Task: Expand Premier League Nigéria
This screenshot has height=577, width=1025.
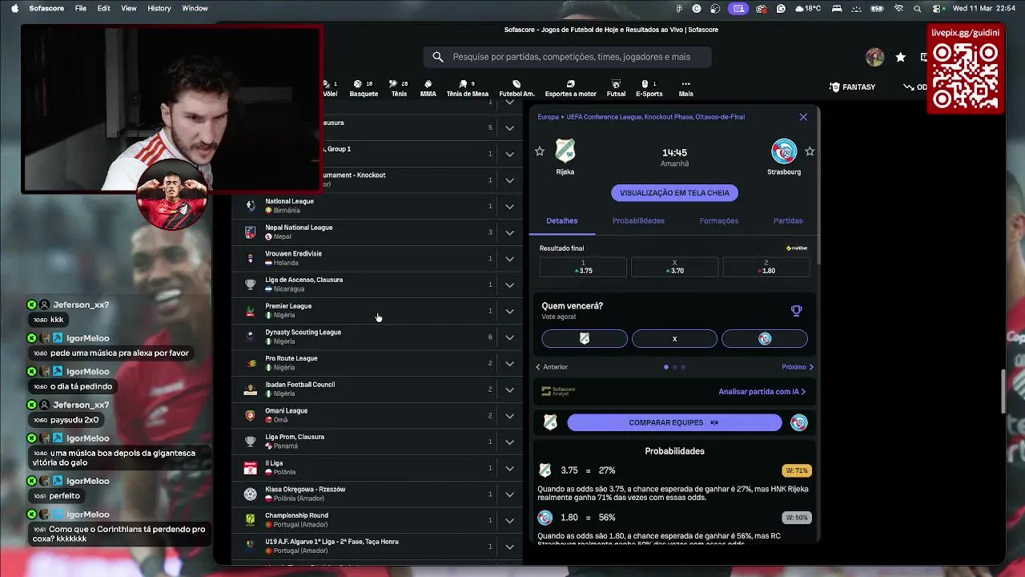Action: 509,311
